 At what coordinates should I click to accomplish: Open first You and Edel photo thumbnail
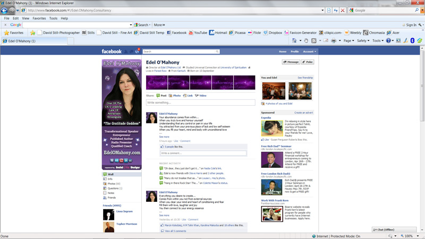(274, 91)
